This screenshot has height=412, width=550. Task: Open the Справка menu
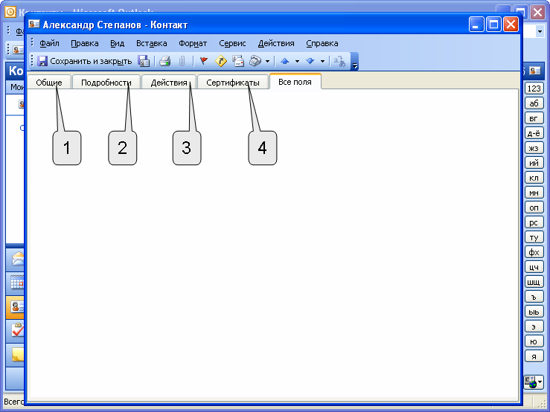point(322,43)
